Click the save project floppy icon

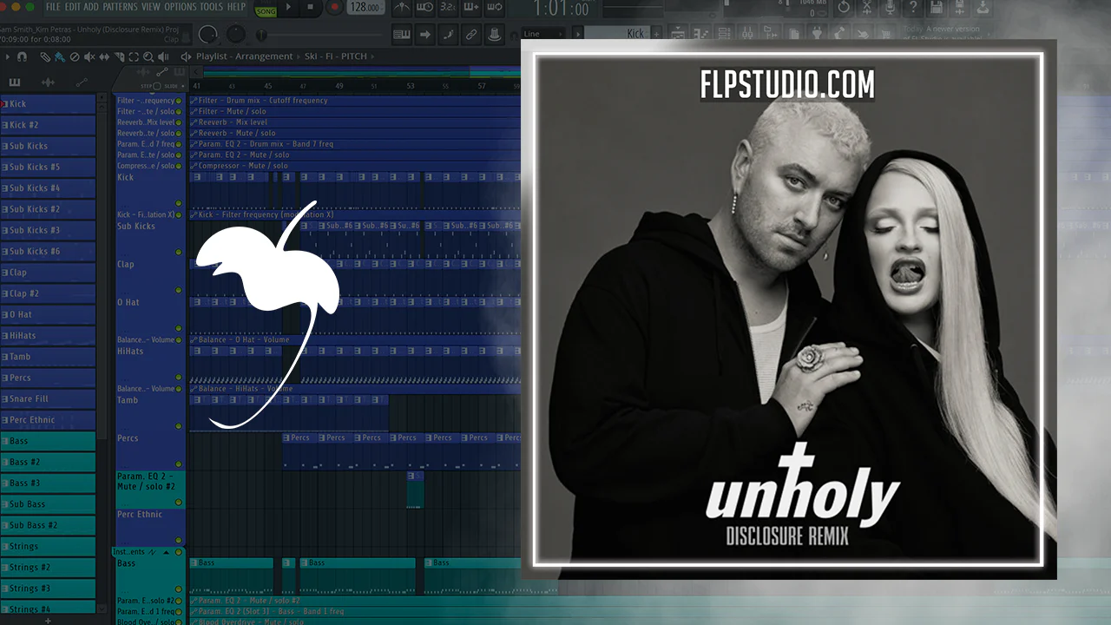[937, 8]
